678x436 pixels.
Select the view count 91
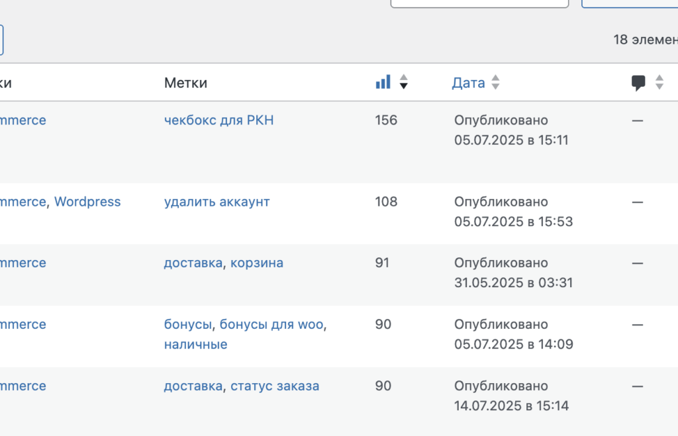pos(382,263)
